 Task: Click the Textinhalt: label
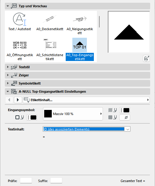tap(16, 129)
